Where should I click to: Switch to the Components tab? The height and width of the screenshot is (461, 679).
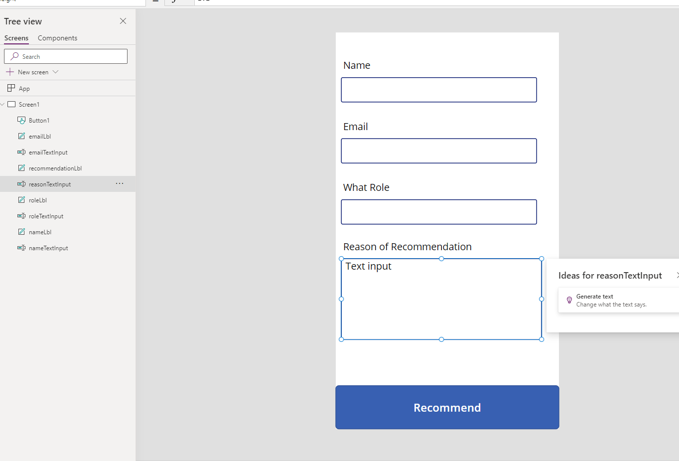[x=57, y=38]
